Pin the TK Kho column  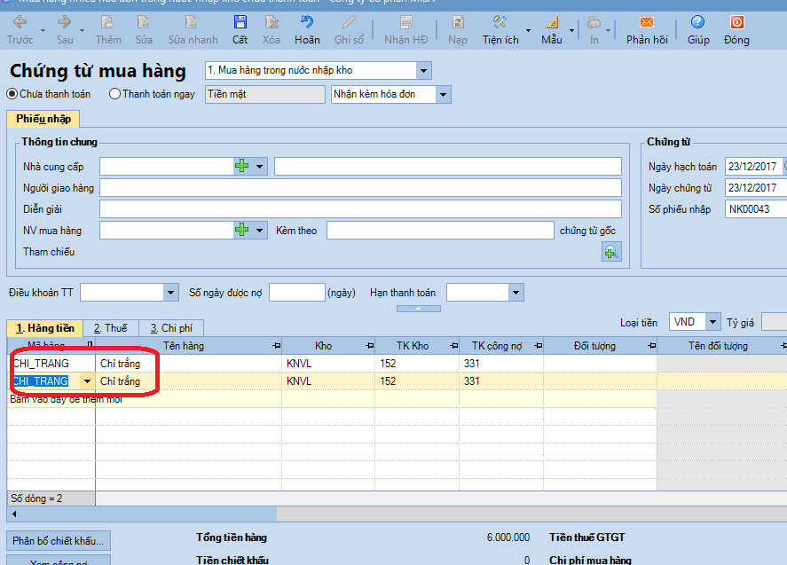click(453, 346)
